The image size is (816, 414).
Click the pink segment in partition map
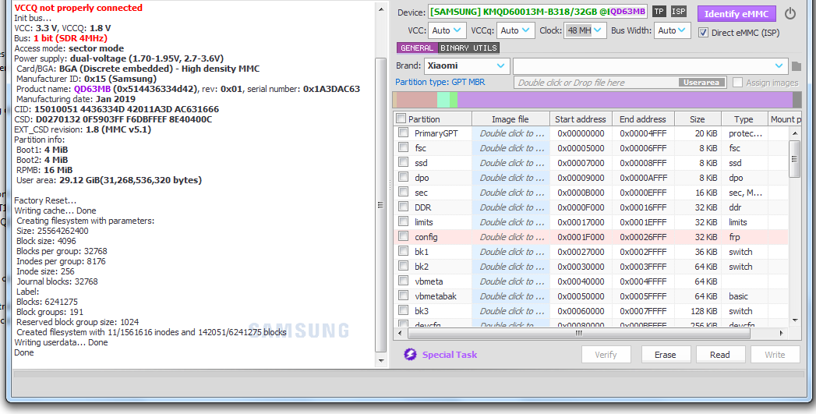tap(417, 100)
